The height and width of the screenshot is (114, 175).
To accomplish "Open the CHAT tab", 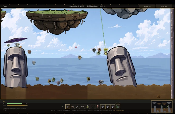I will (x=164, y=6).
